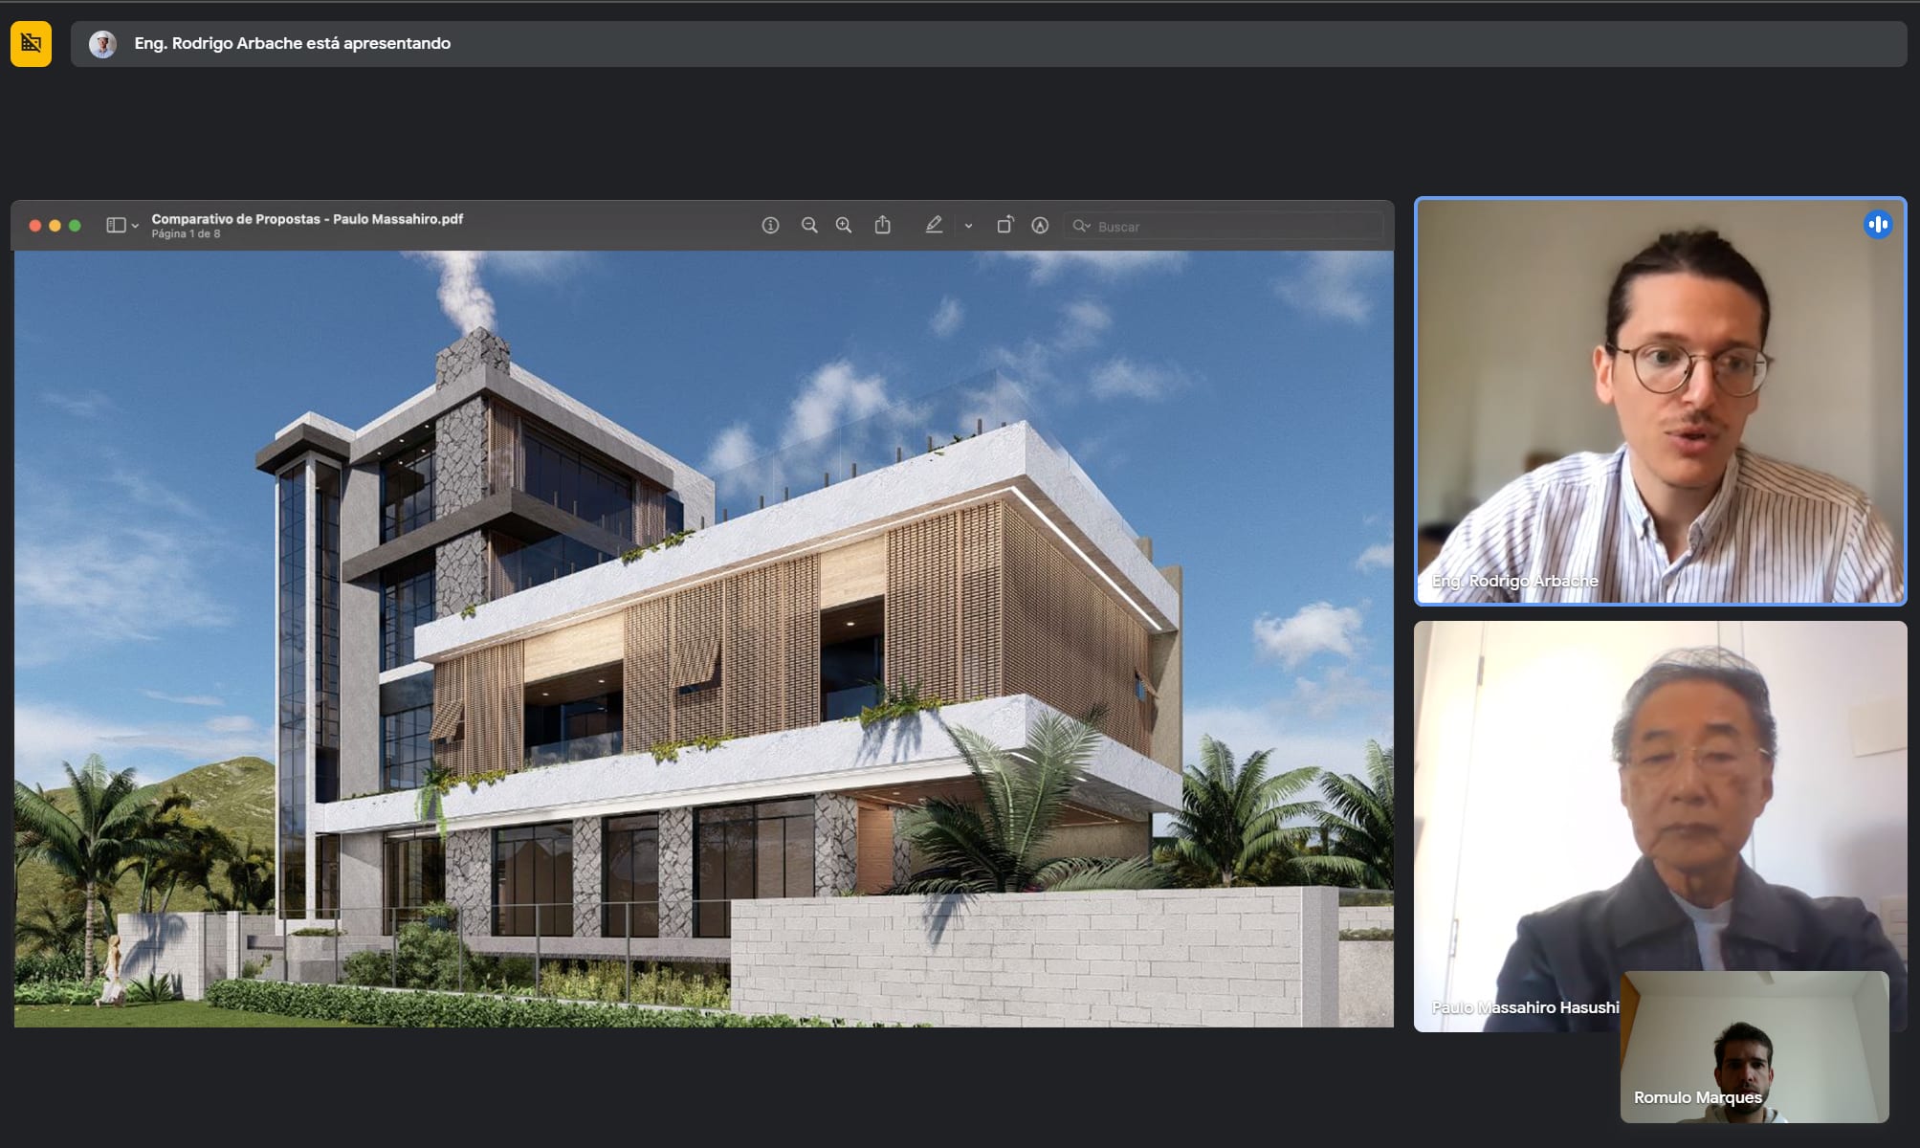Zoom in on the PDF page

[x=844, y=226]
